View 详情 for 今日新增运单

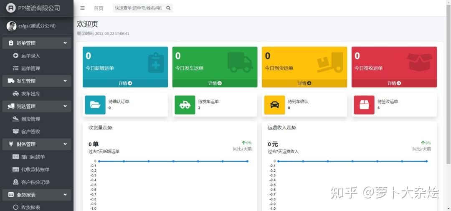pyautogui.click(x=125, y=83)
